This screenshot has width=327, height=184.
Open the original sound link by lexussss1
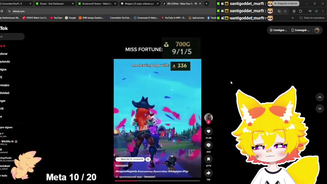135,177
